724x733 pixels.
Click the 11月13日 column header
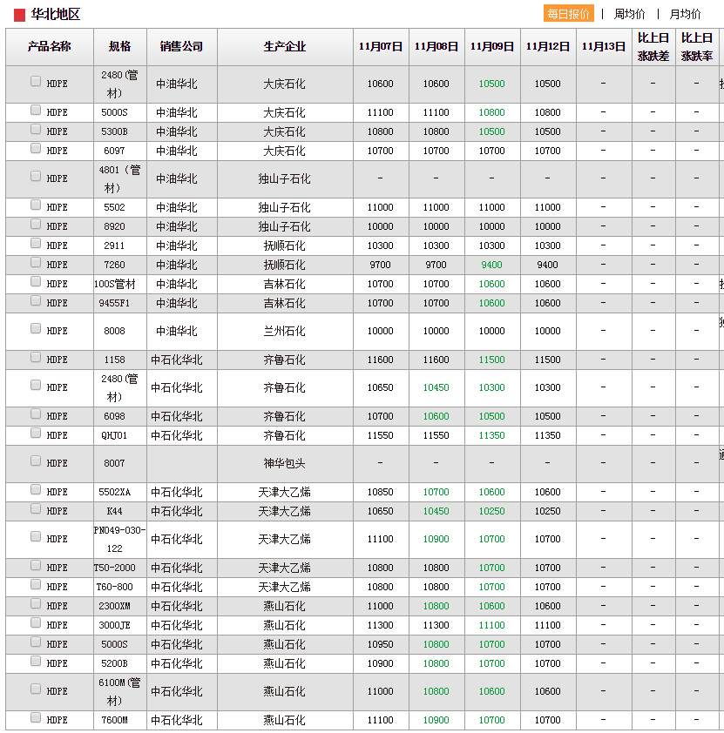(603, 47)
